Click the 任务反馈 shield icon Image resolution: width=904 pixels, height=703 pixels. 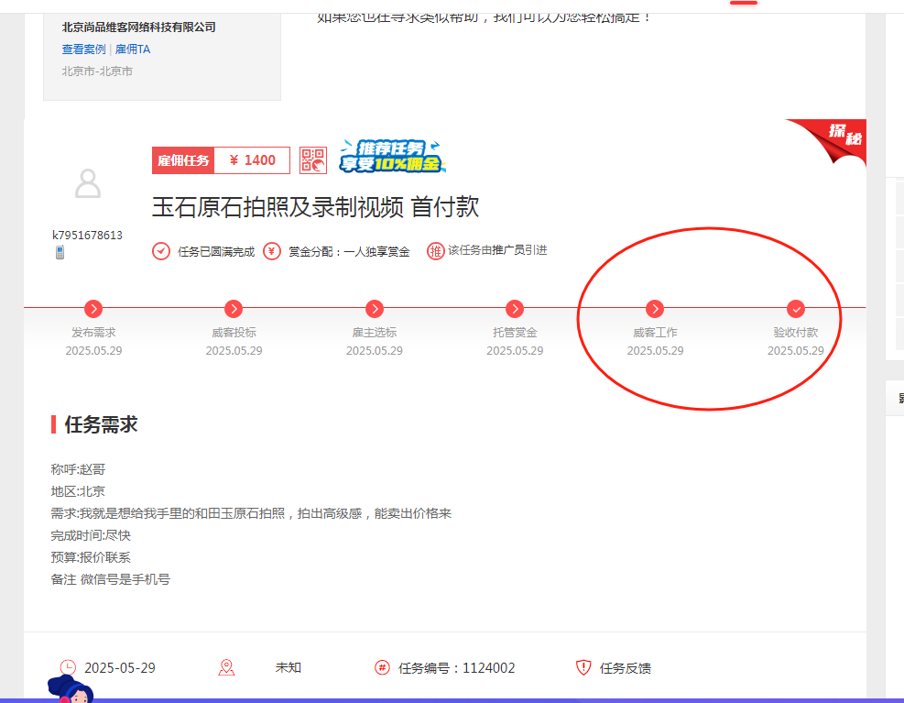click(x=583, y=667)
